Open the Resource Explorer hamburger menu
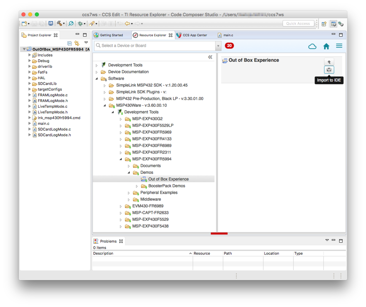This screenshot has width=366, height=307. coord(339,46)
